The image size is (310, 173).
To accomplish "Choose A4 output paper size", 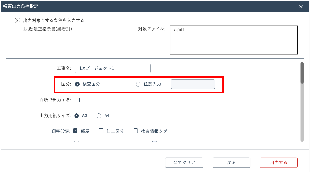I will click(x=99, y=116).
